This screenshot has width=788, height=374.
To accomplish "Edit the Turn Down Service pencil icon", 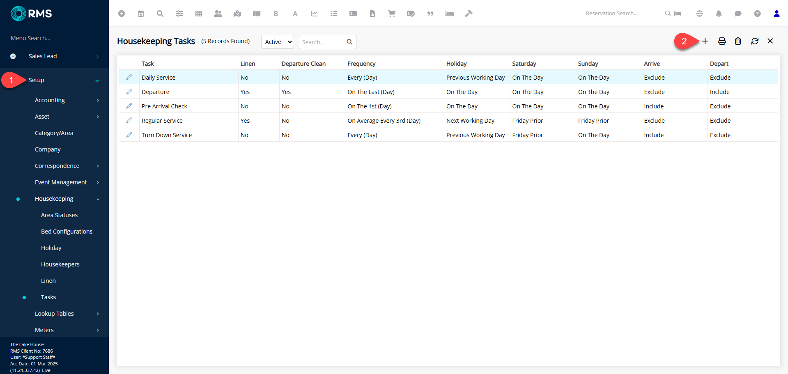I will (x=129, y=135).
